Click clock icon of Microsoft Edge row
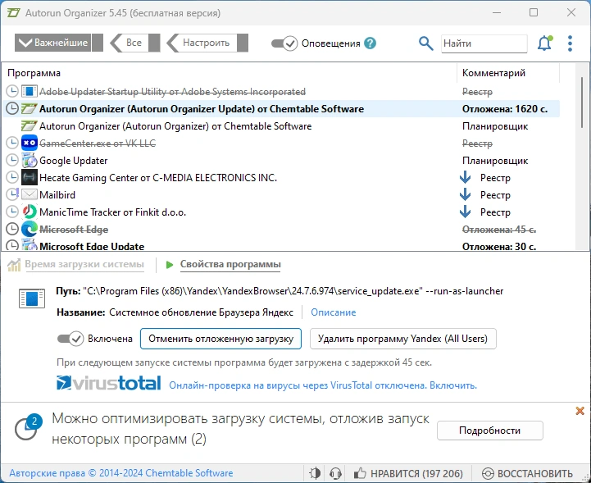 (12, 229)
